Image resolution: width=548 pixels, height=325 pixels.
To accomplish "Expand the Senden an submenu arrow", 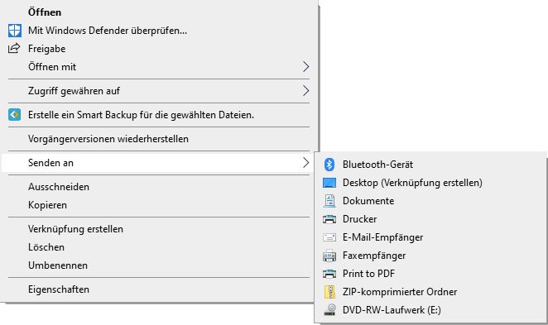I will pyautogui.click(x=305, y=163).
